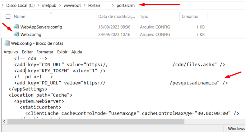Screen dimensions: 246x134
Task: Sort files by Data de modificação column
Action: 116,16
